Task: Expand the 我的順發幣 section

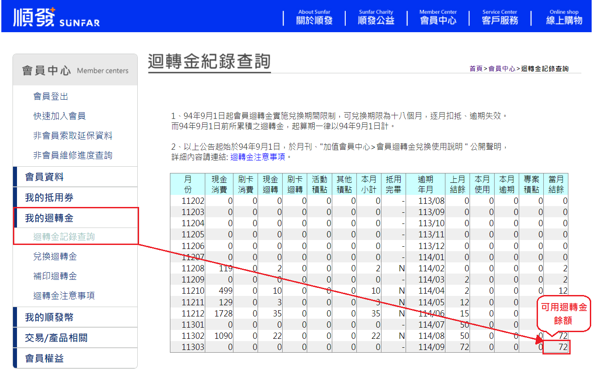Action: click(49, 317)
